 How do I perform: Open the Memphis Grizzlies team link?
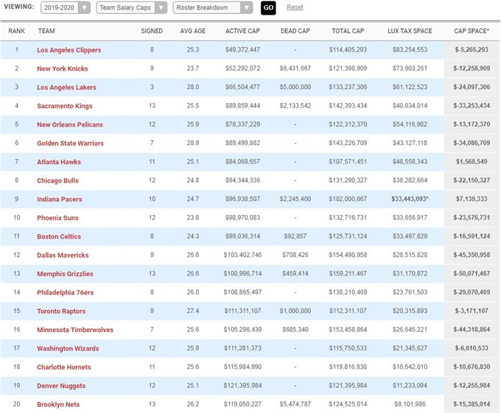(x=65, y=274)
